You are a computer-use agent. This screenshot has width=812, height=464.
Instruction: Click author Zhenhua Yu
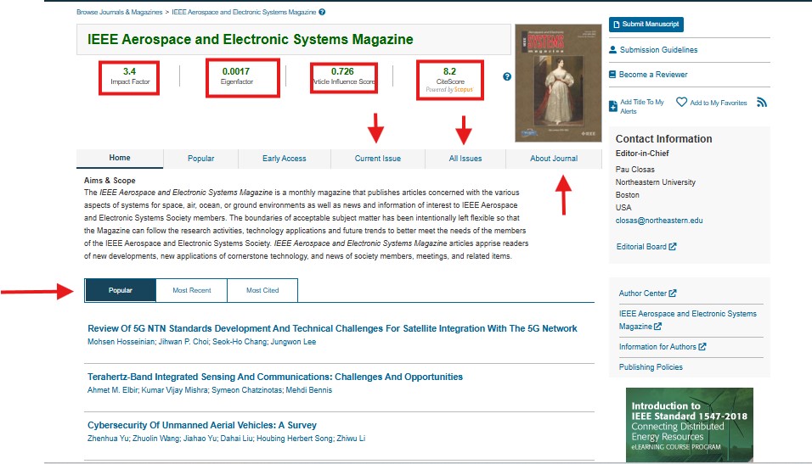pyautogui.click(x=108, y=439)
